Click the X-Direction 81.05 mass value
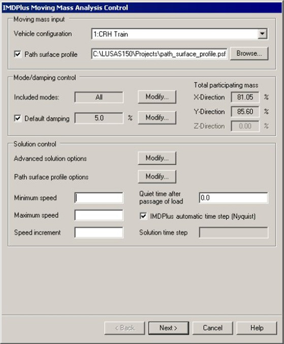Image resolution: width=284 pixels, height=344 pixels. tap(245, 97)
